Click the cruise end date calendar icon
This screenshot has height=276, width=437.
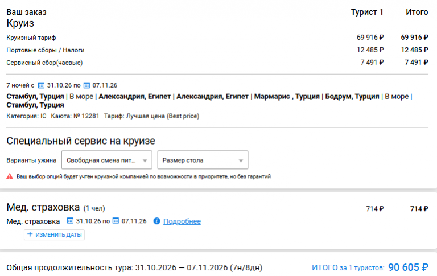(x=86, y=85)
